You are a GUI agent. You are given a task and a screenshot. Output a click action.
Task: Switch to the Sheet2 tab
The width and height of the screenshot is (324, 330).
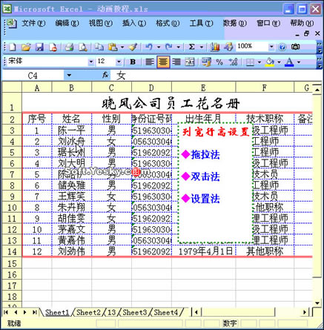pyautogui.click(x=88, y=312)
